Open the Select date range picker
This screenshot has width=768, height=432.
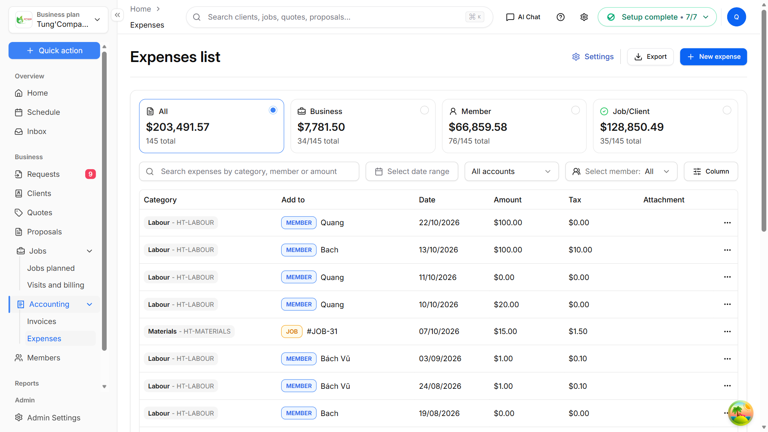coord(412,172)
